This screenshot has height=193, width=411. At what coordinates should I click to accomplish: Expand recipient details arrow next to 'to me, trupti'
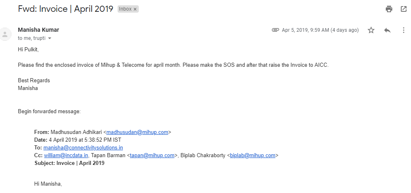click(x=50, y=38)
